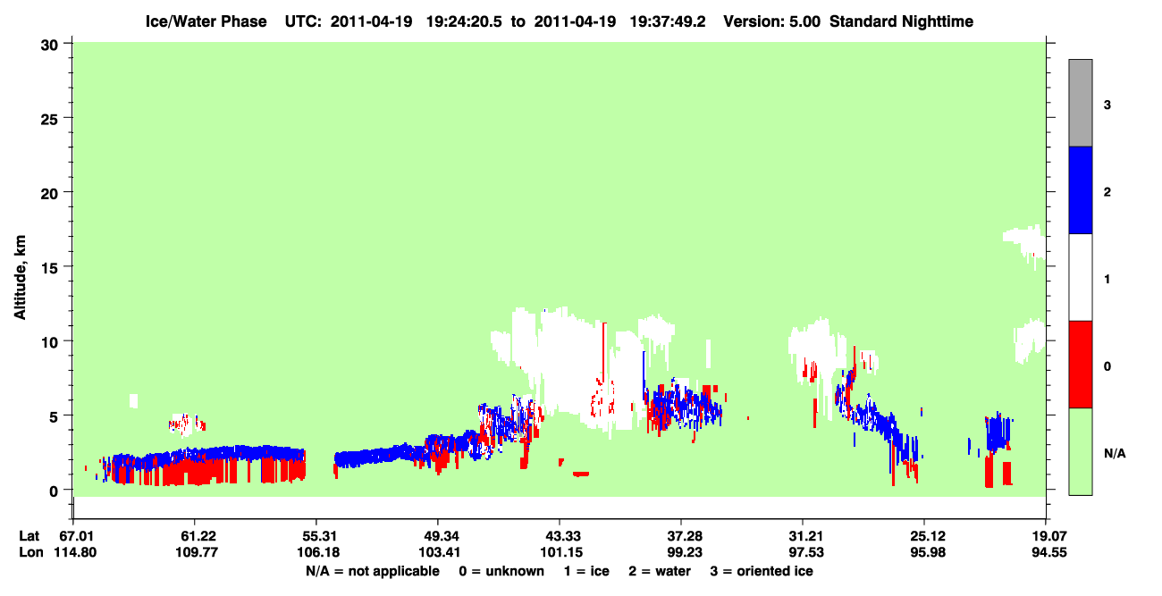Click latitude value 49.34
Image resolution: width=1162 pixels, height=596 pixels.
(x=438, y=536)
